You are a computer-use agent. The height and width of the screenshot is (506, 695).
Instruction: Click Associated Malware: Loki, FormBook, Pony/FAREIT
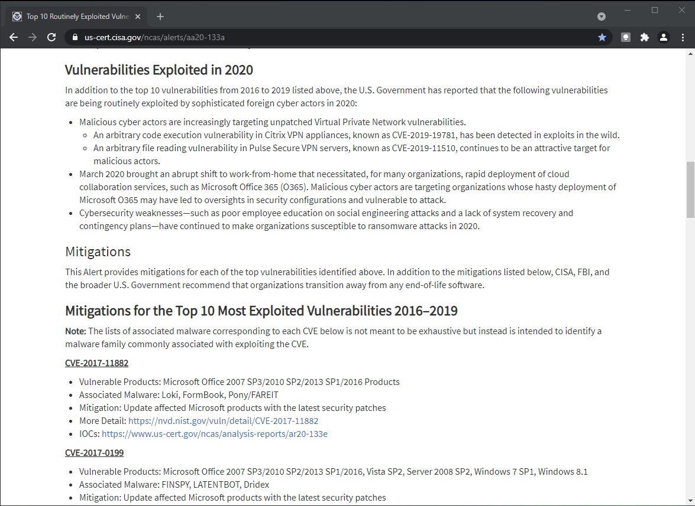point(179,395)
